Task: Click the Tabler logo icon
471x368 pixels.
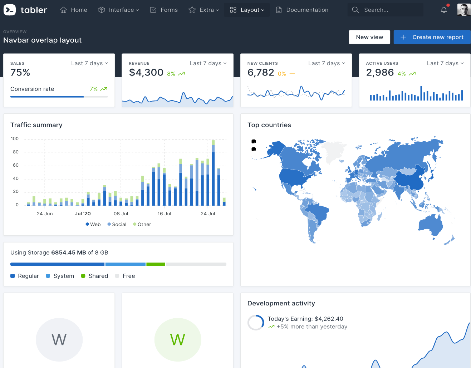Action: point(10,10)
